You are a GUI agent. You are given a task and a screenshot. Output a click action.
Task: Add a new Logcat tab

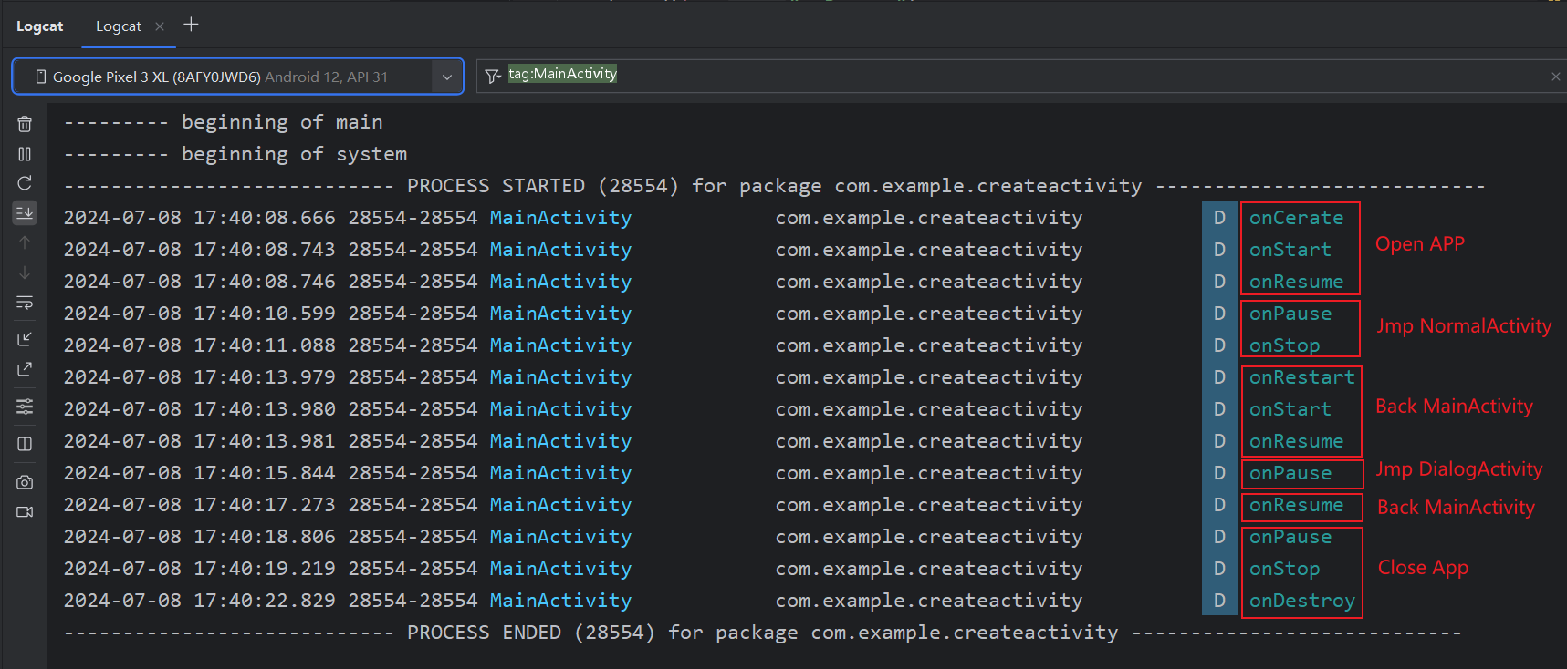[x=191, y=25]
